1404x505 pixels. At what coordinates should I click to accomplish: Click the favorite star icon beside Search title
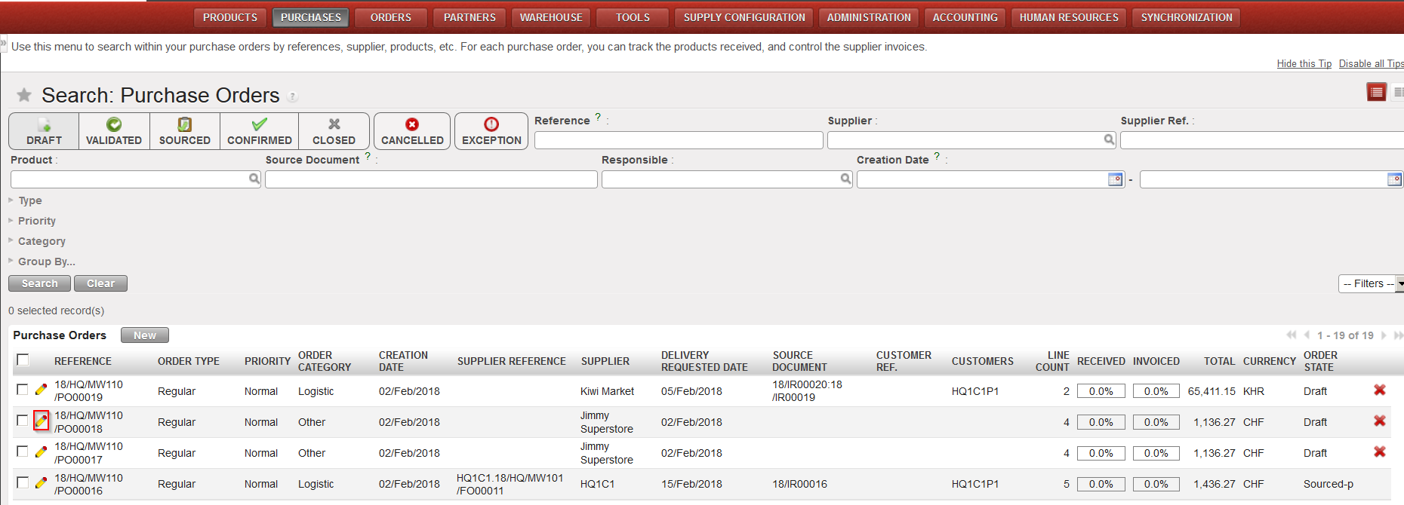coord(24,95)
